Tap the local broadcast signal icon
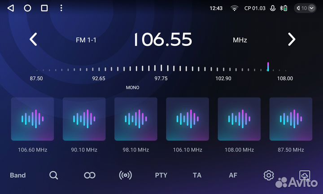This screenshot has height=194, width=323. pyautogui.click(x=125, y=175)
